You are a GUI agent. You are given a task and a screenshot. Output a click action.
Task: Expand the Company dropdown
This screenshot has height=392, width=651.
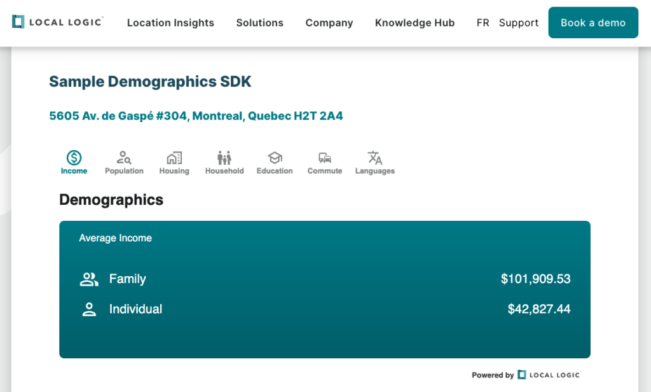tap(329, 23)
